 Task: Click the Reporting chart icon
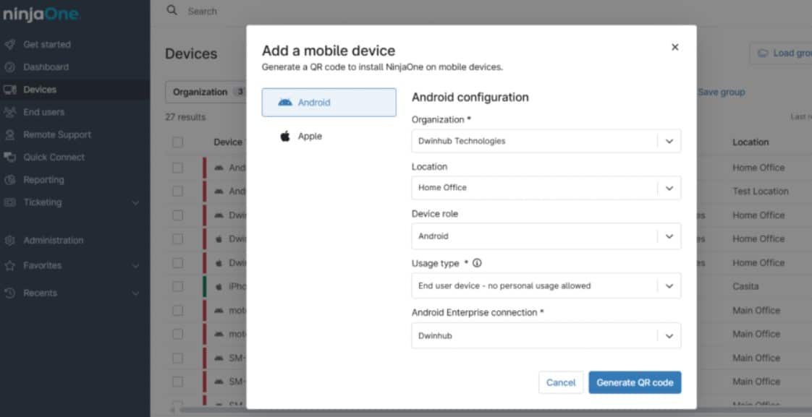point(10,180)
